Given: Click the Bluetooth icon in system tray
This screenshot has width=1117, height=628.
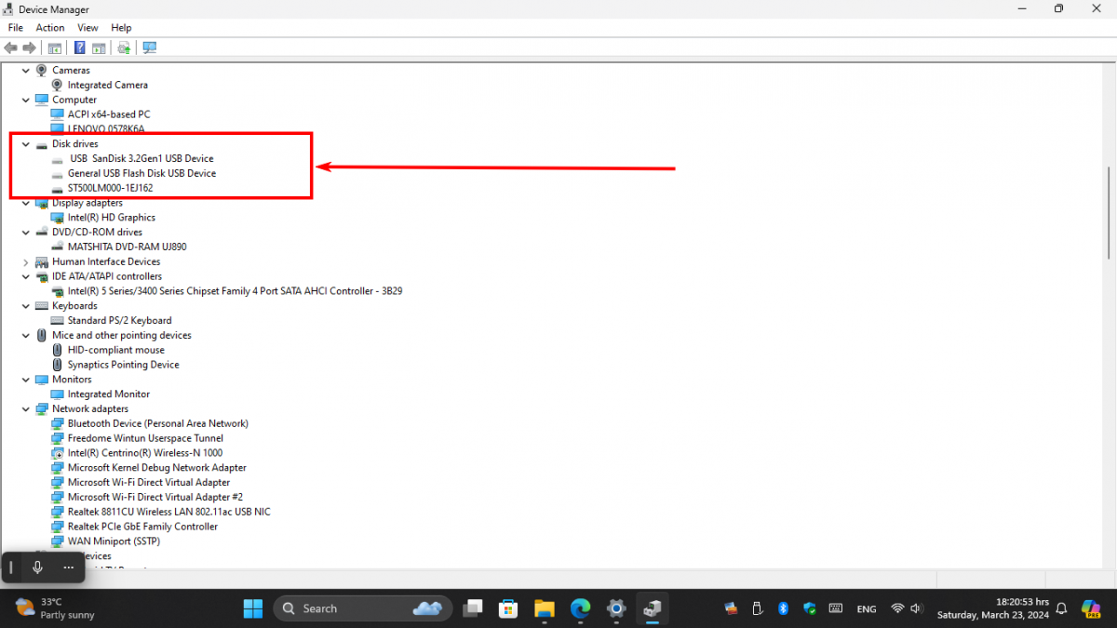Looking at the screenshot, I should [784, 608].
